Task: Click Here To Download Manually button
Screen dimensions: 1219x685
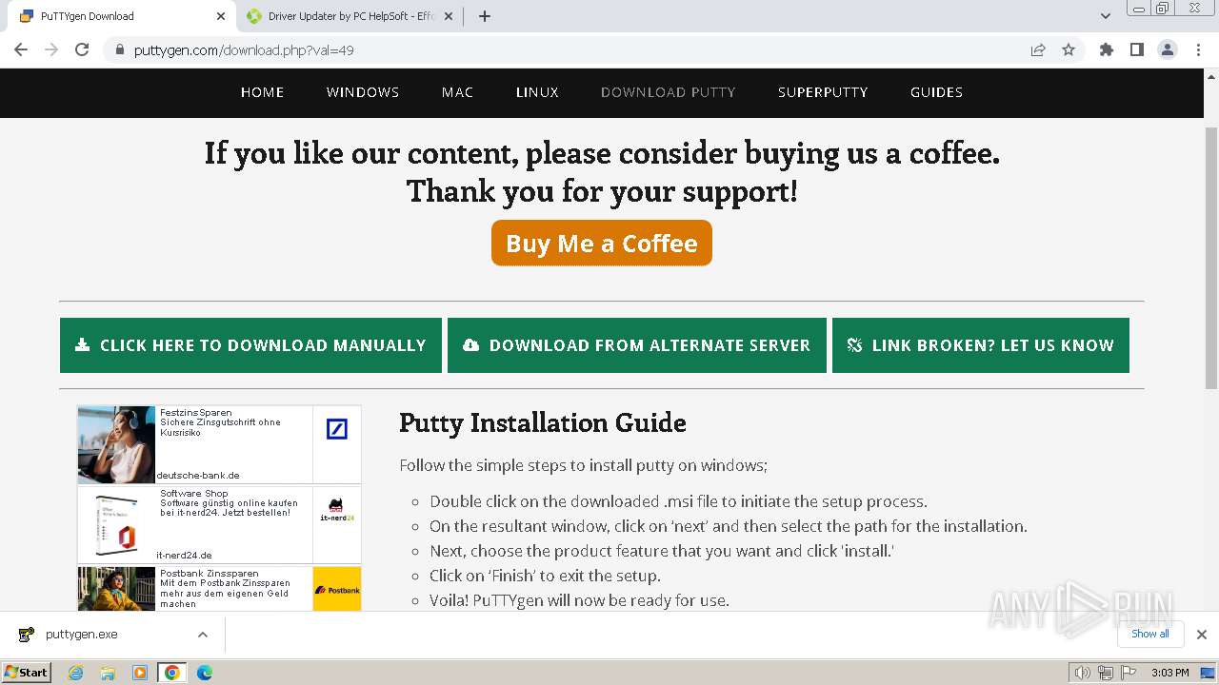Action: [x=250, y=345]
